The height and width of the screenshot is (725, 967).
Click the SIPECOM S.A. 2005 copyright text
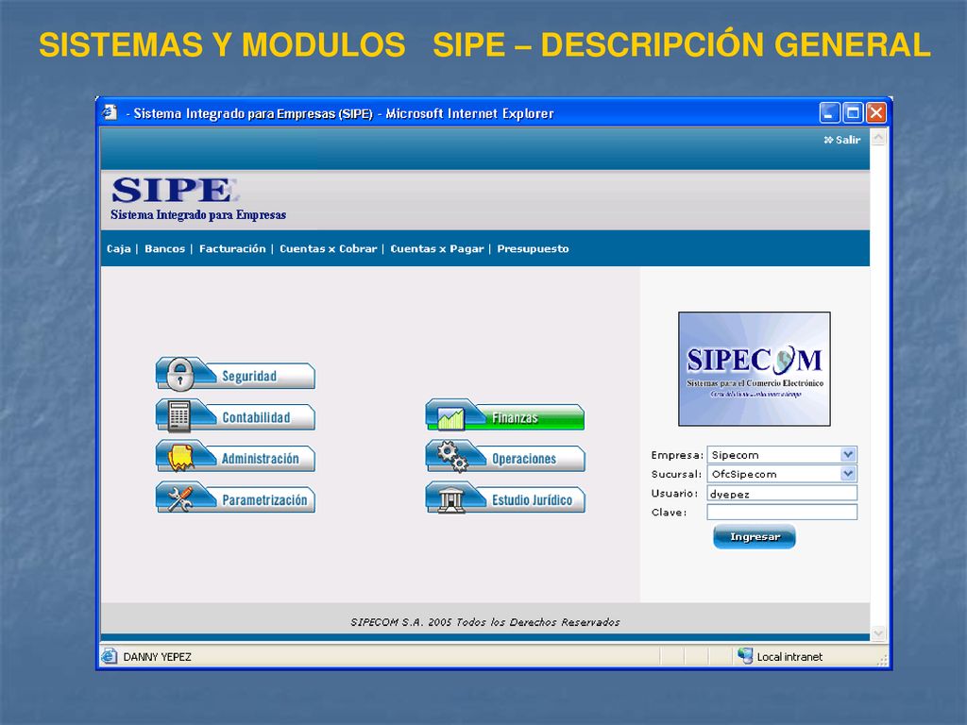click(484, 622)
